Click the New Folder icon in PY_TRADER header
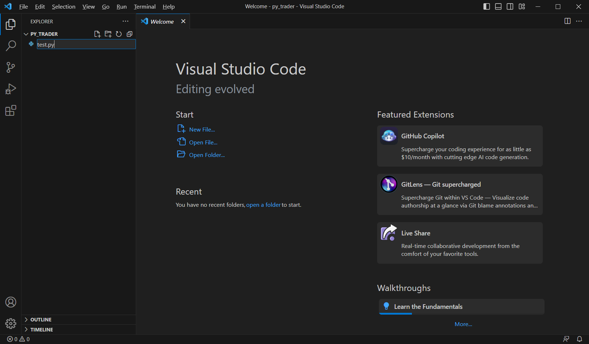This screenshot has height=344, width=589. (108, 34)
